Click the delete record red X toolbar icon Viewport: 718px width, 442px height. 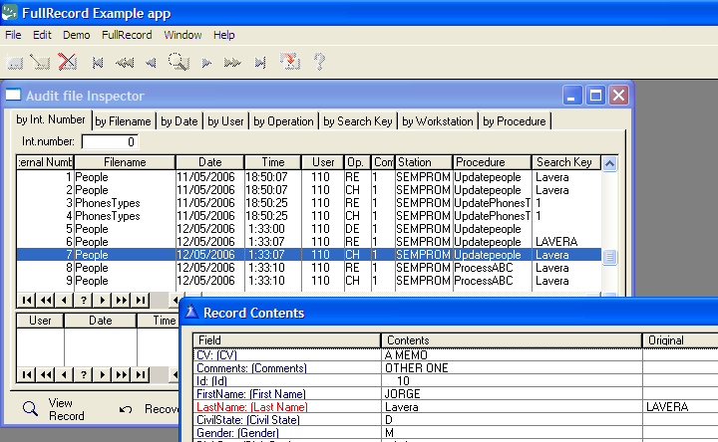coord(68,63)
